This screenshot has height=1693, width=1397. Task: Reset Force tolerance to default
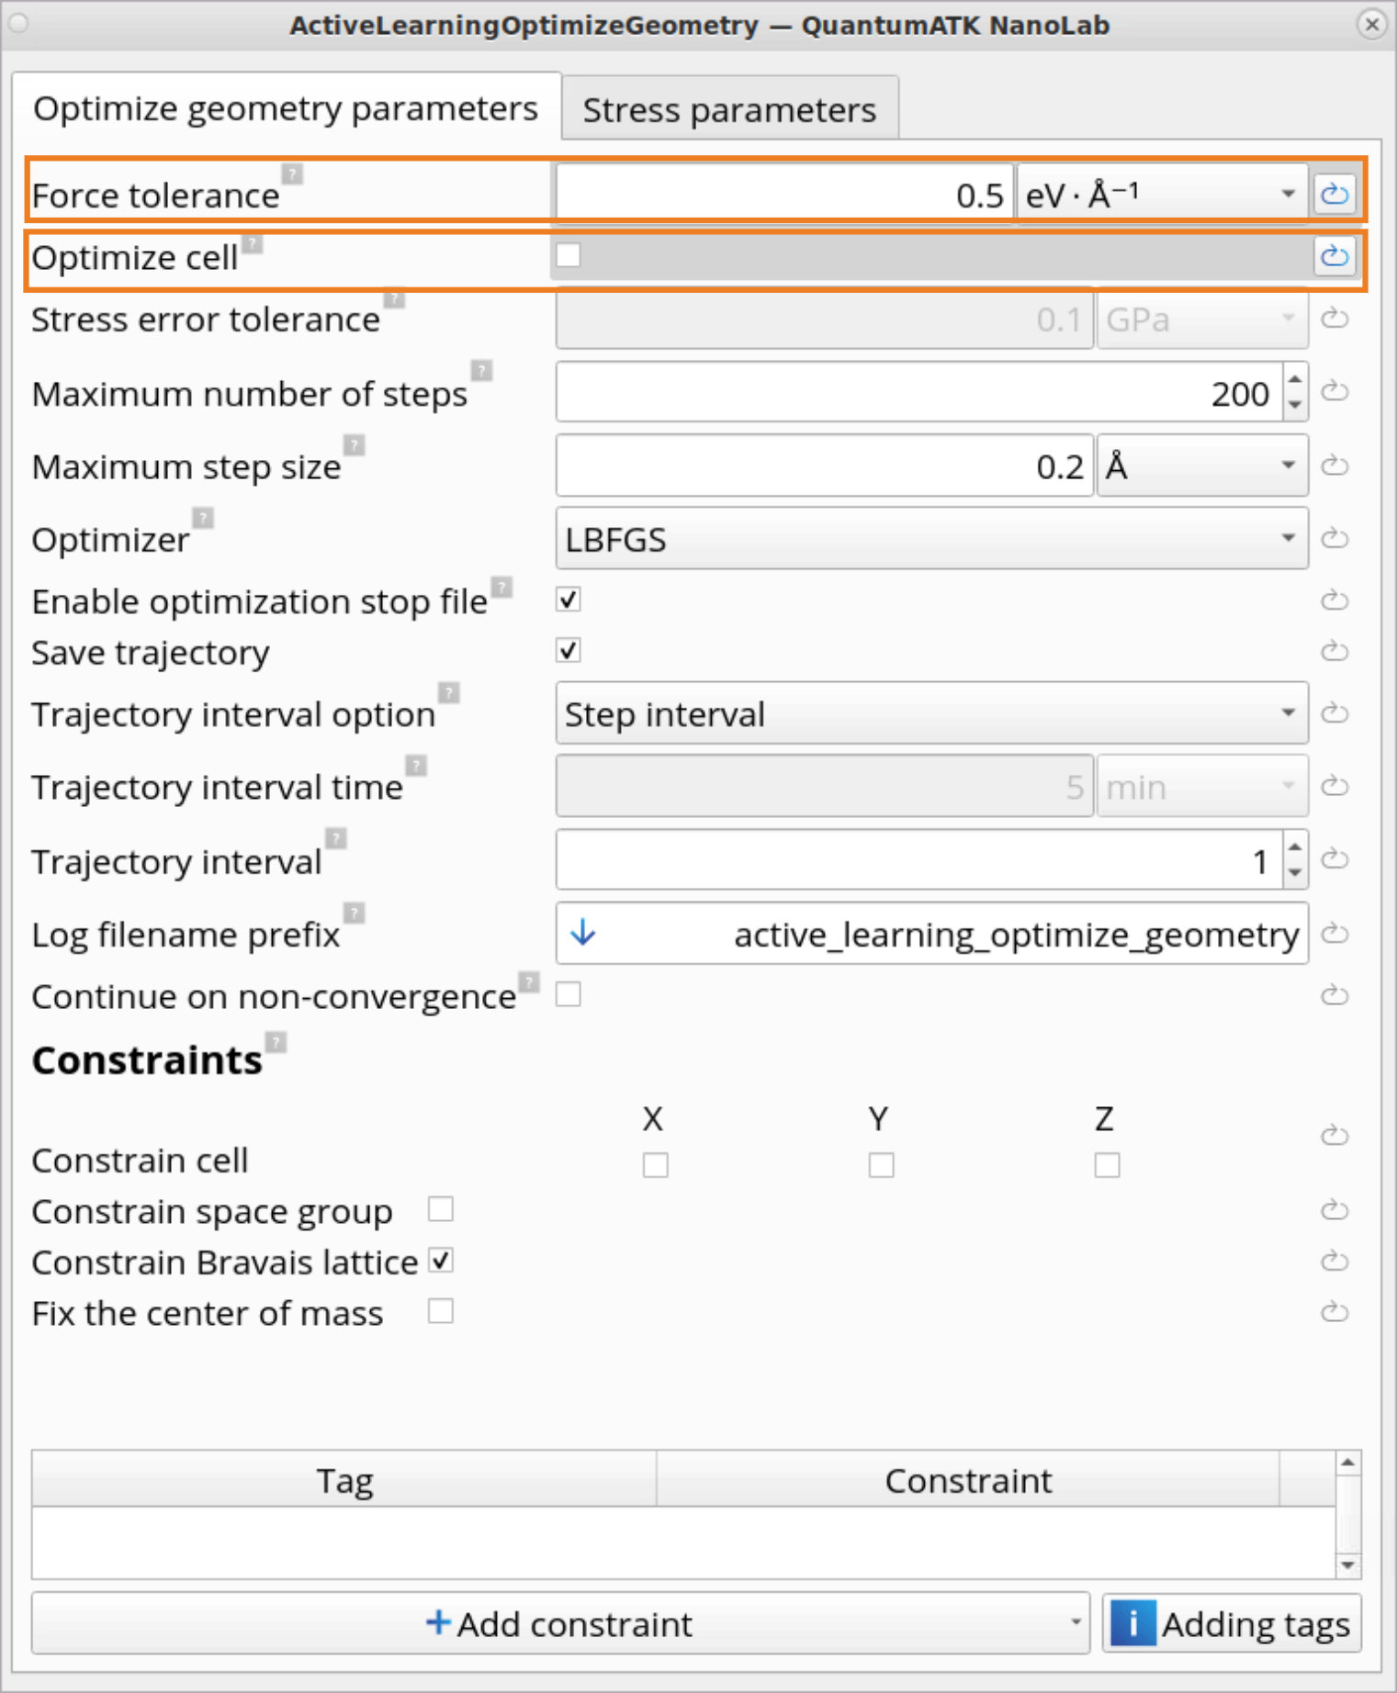tap(1335, 194)
